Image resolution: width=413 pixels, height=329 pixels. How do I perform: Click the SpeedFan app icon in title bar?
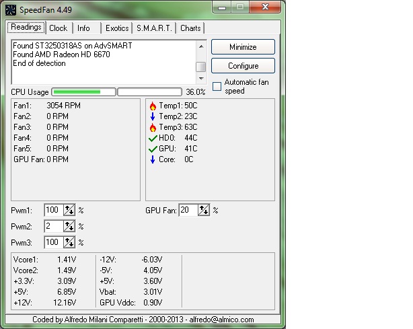pos(11,10)
